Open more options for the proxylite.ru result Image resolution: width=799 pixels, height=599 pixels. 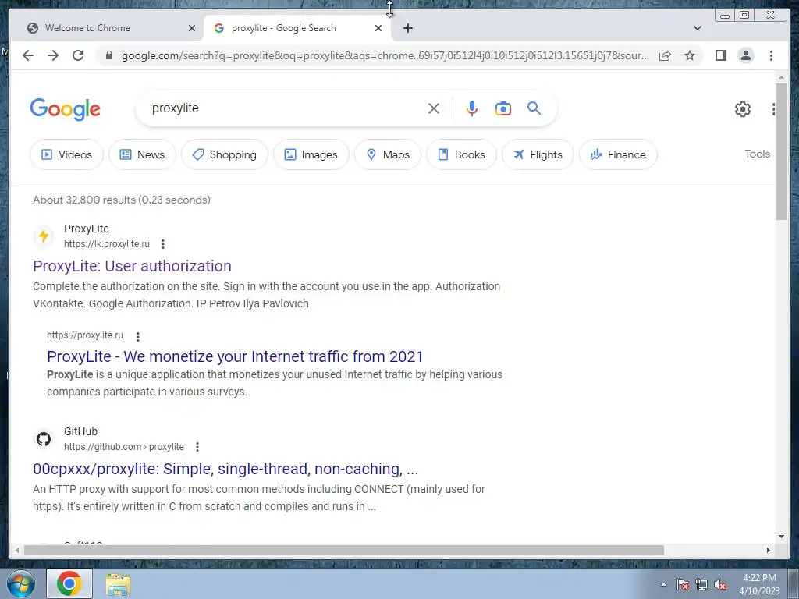[x=138, y=336]
